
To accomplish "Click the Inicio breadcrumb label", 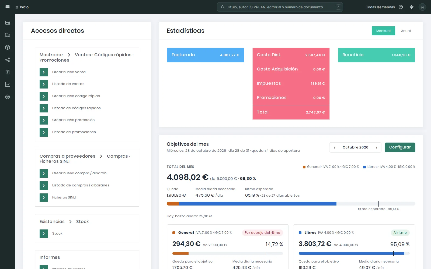I will [24, 7].
